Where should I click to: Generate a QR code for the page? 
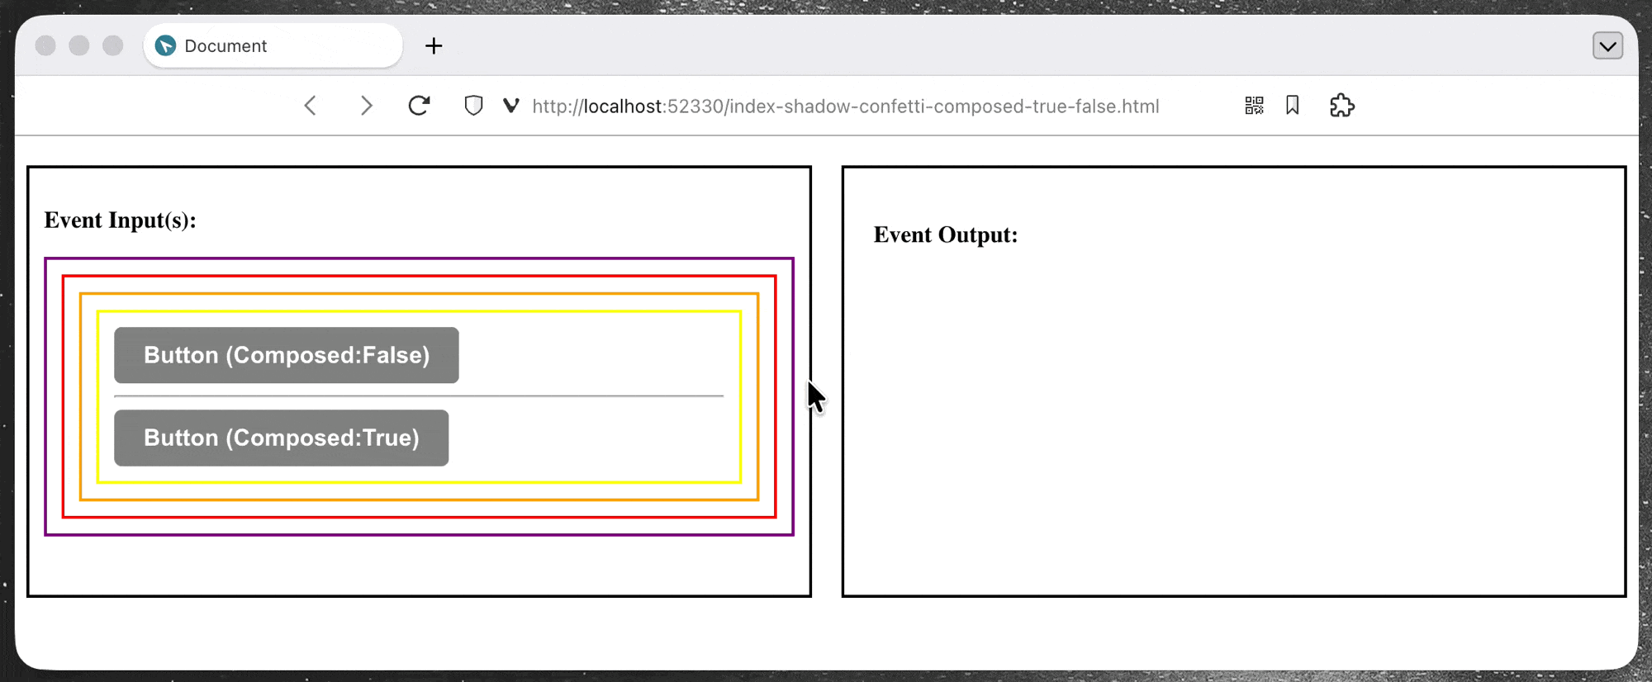pos(1254,106)
